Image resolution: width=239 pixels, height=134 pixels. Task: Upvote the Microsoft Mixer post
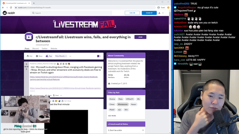27,64
